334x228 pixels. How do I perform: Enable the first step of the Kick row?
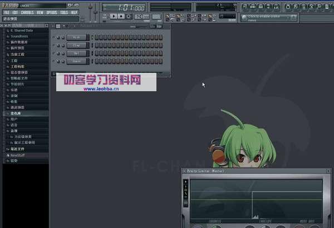pos(97,37)
